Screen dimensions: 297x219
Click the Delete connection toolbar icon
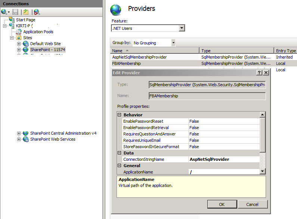(37, 12)
